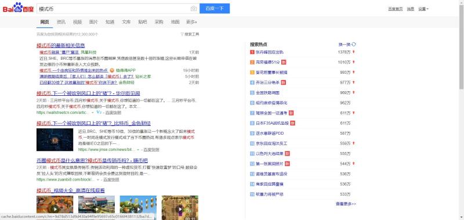Click the 新 badge beside 克劳福德51分
The image size is (464, 220).
pyautogui.click(x=284, y=63)
